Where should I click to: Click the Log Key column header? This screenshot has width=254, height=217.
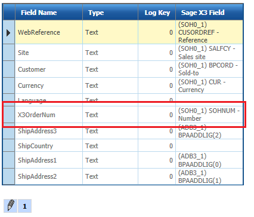tap(157, 13)
